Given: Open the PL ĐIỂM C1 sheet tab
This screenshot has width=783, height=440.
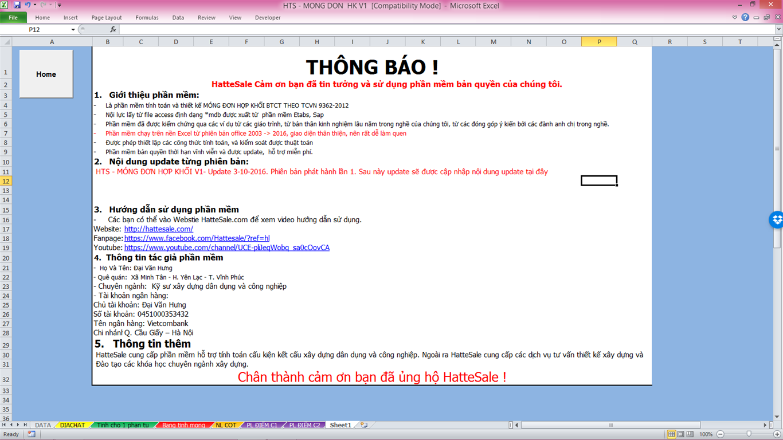Looking at the screenshot, I should point(262,425).
